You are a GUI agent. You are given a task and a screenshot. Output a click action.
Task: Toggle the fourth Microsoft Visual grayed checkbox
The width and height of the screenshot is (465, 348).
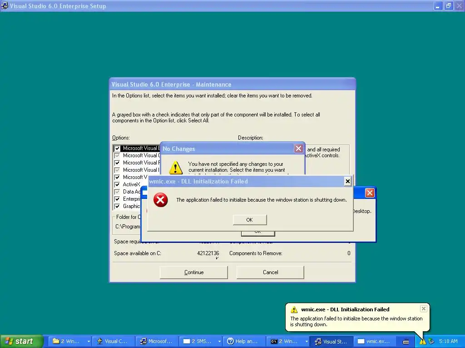(117, 170)
